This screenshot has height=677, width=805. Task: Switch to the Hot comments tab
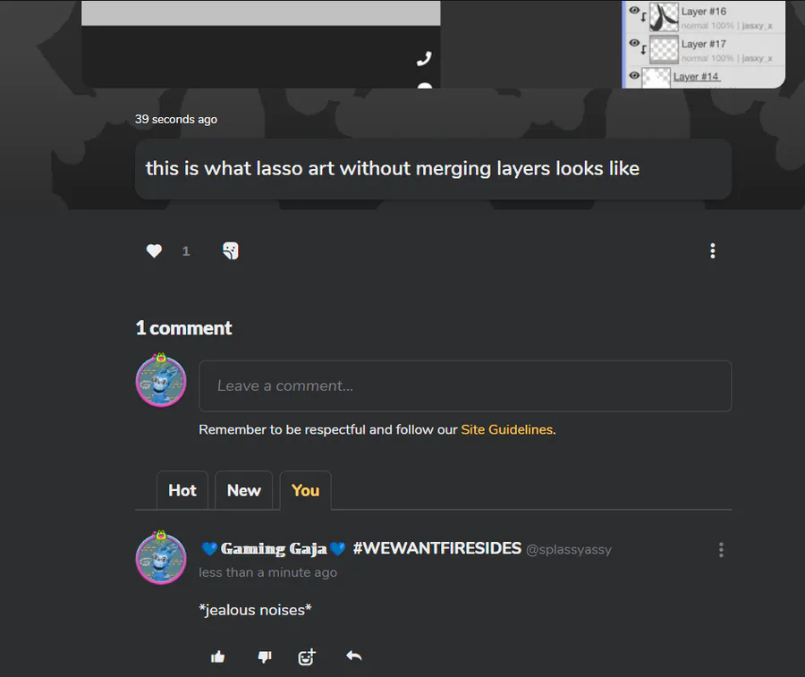pos(182,490)
